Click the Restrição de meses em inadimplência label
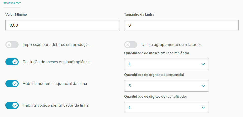The width and height of the screenshot is (243, 117). [x=56, y=62]
